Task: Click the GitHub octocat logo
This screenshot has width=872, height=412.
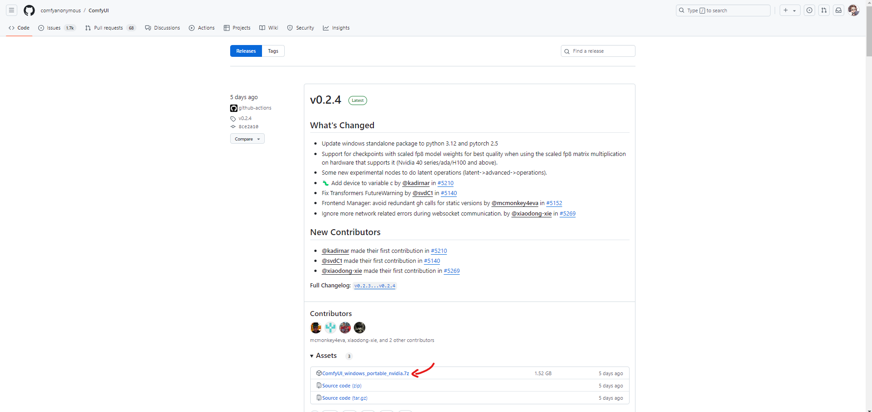Action: click(29, 10)
